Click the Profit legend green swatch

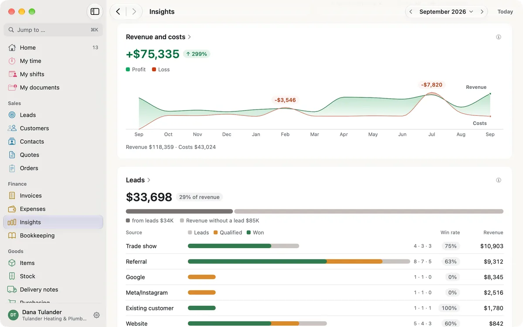tap(128, 70)
